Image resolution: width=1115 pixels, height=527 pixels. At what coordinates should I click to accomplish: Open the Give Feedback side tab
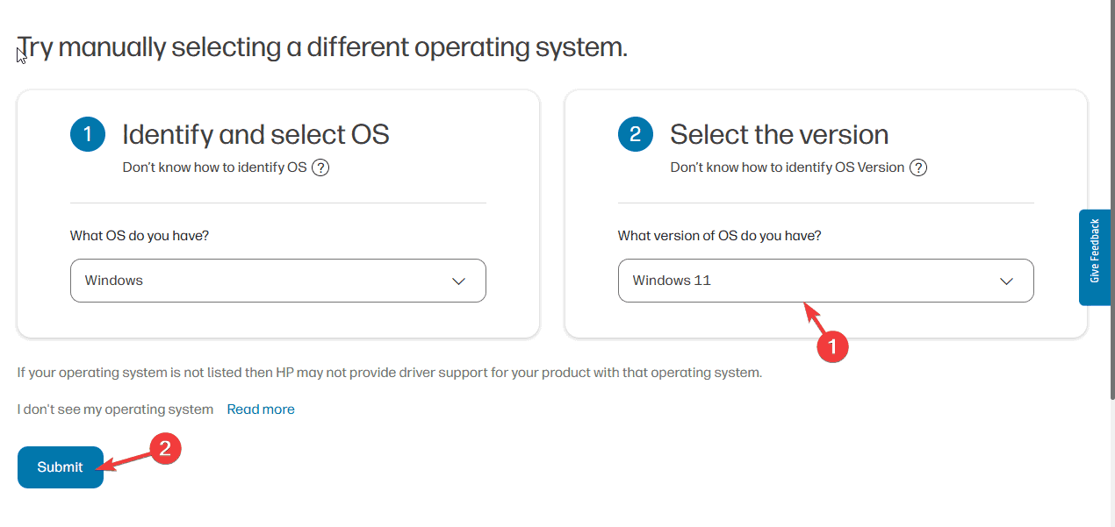pos(1096,257)
